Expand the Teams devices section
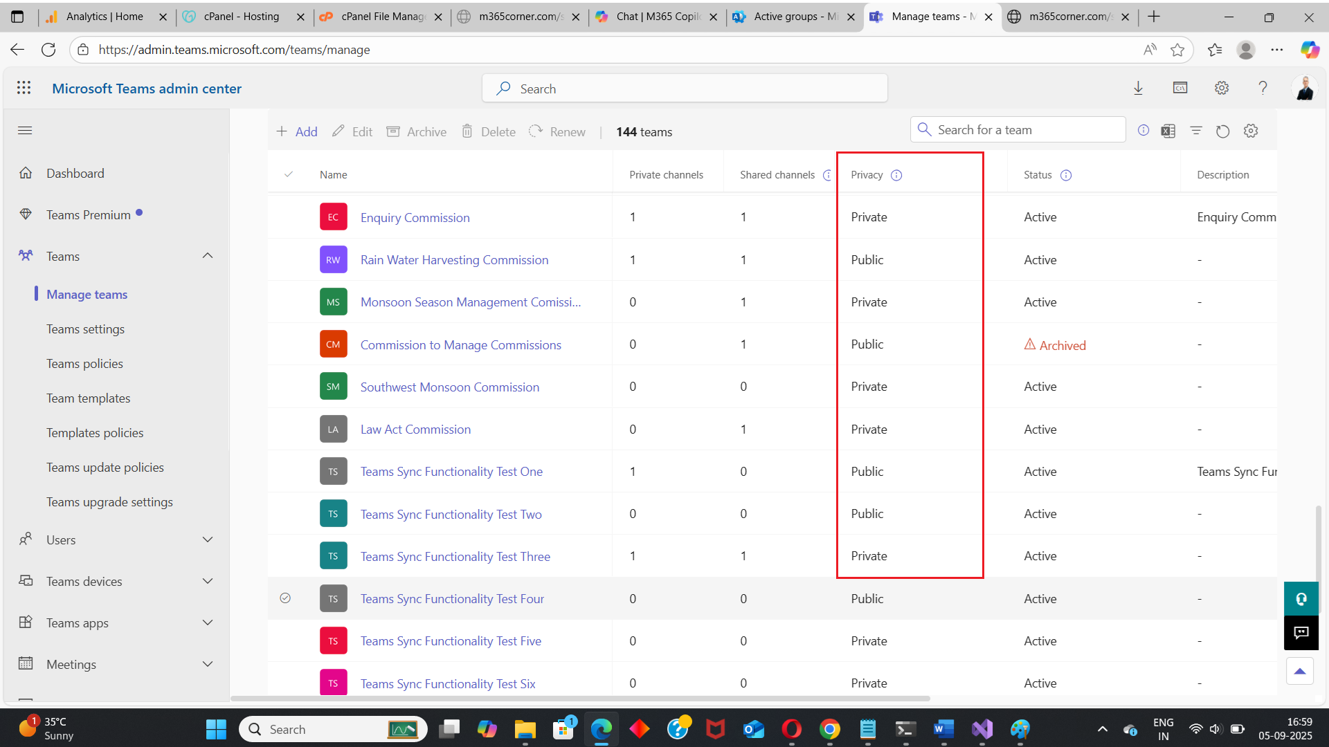1329x747 pixels. coord(207,581)
